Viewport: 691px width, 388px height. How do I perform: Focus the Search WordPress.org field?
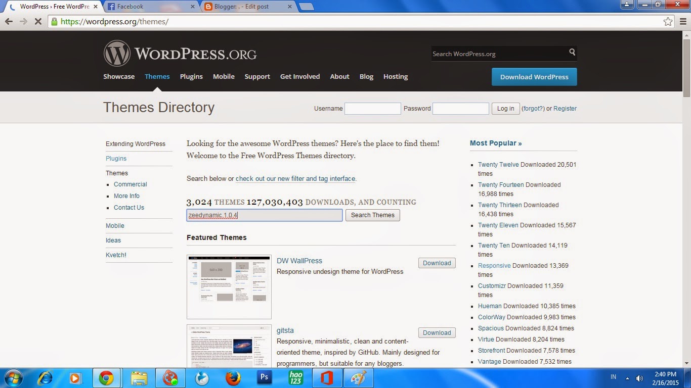point(499,54)
